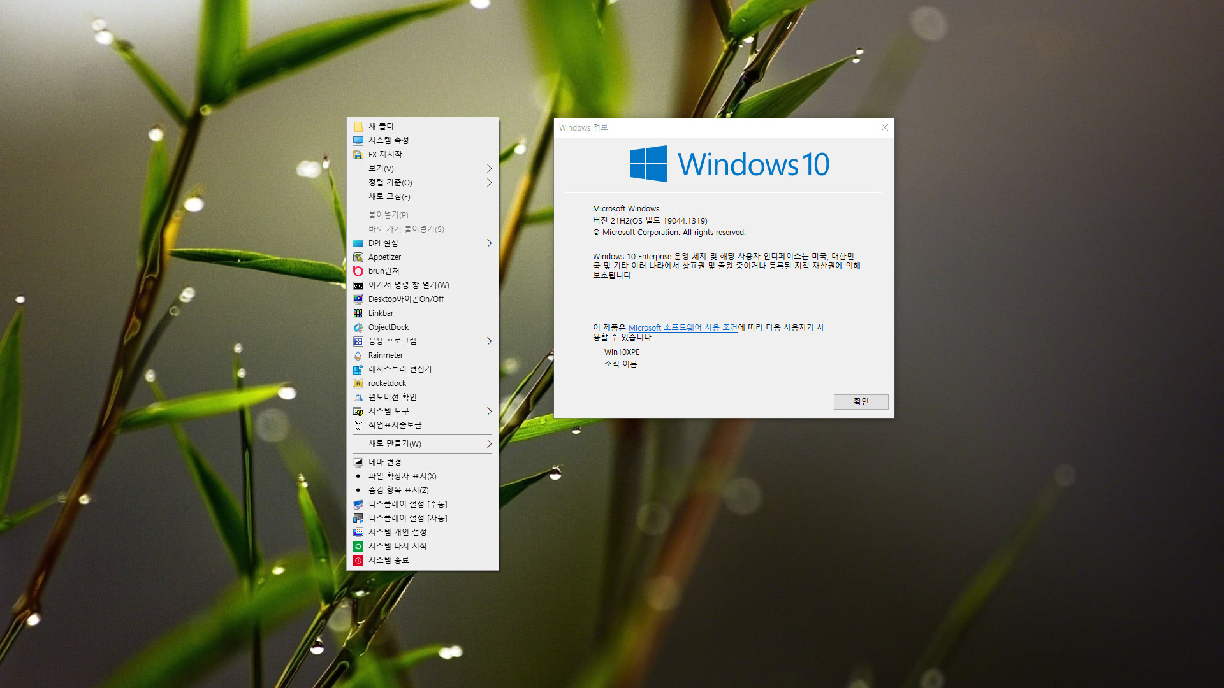
Task: Click the 디스플레이 설정 [자동] icon
Action: [358, 518]
